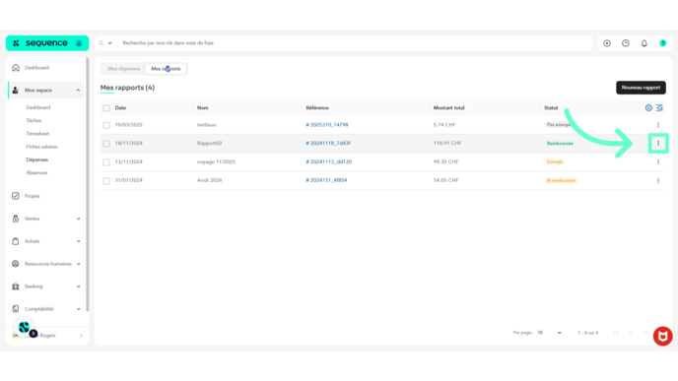Tick the checkbox for voyage 11/2025 row
This screenshot has width=678, height=381.
(106, 162)
